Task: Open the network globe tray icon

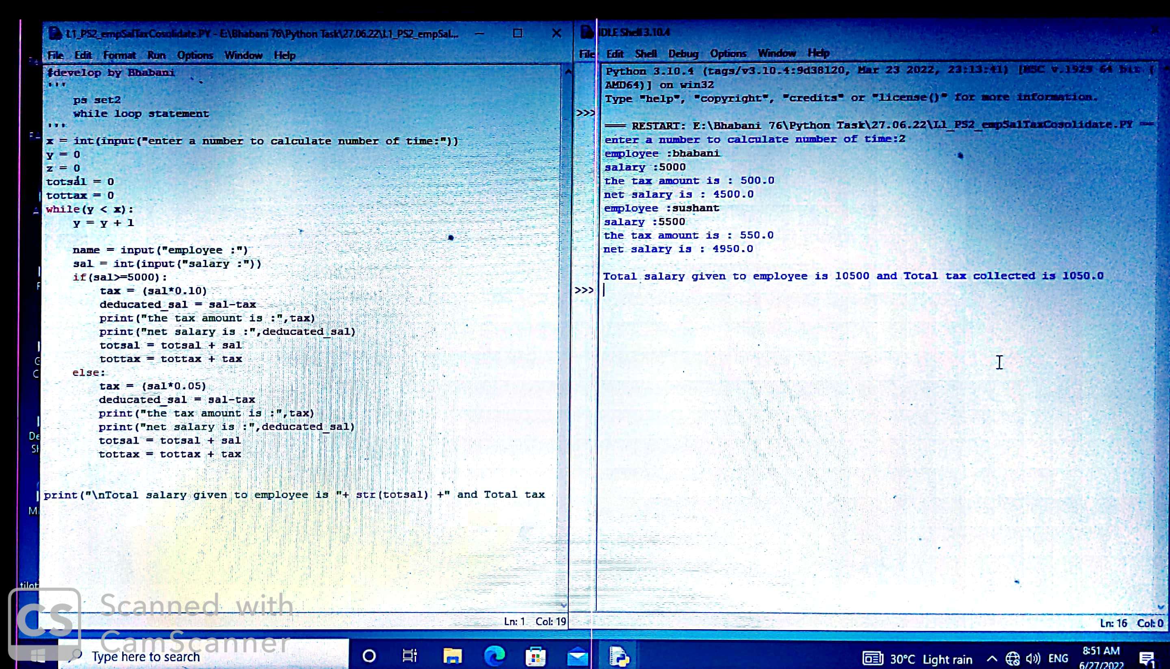Action: (x=1012, y=659)
